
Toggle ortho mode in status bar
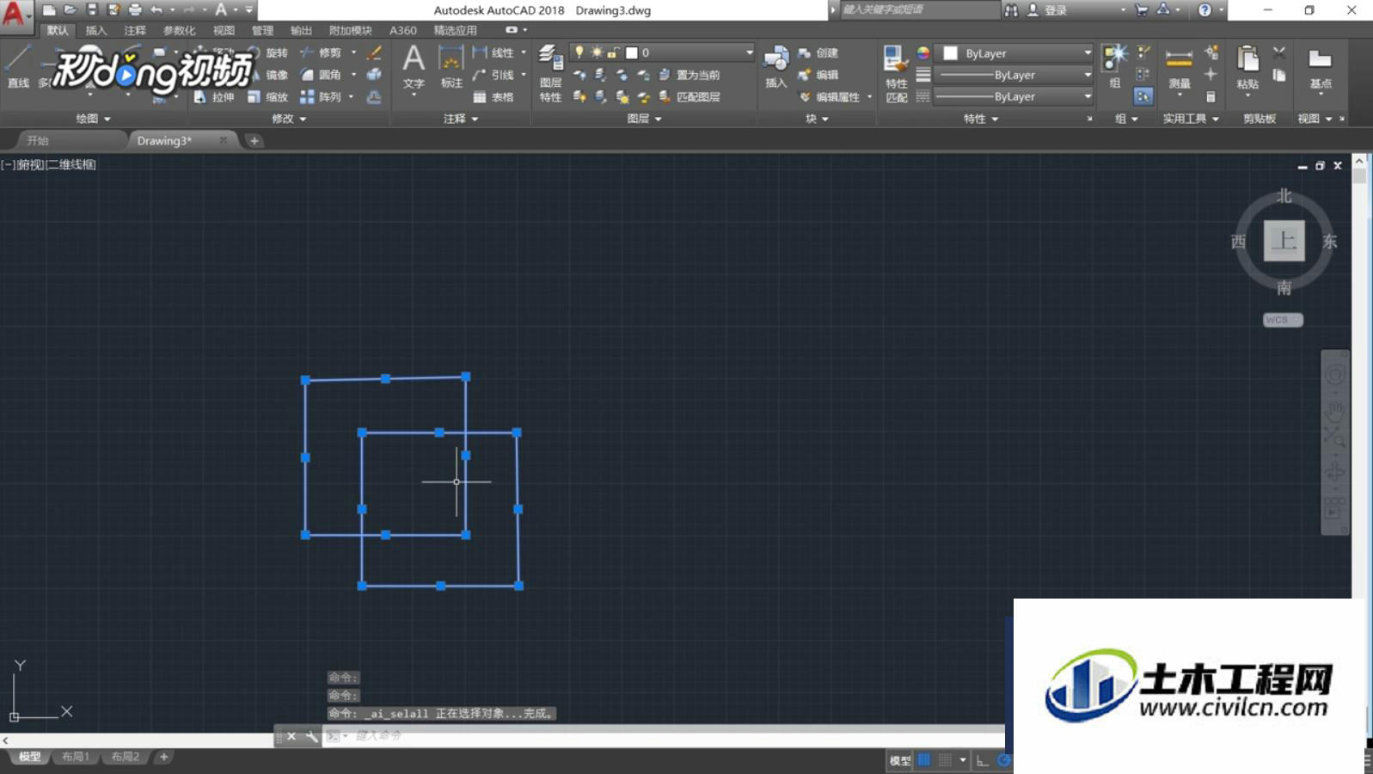(x=982, y=760)
